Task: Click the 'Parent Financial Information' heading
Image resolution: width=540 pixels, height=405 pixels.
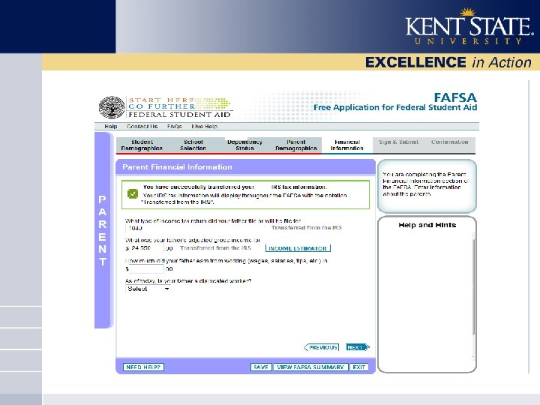Action: [177, 167]
